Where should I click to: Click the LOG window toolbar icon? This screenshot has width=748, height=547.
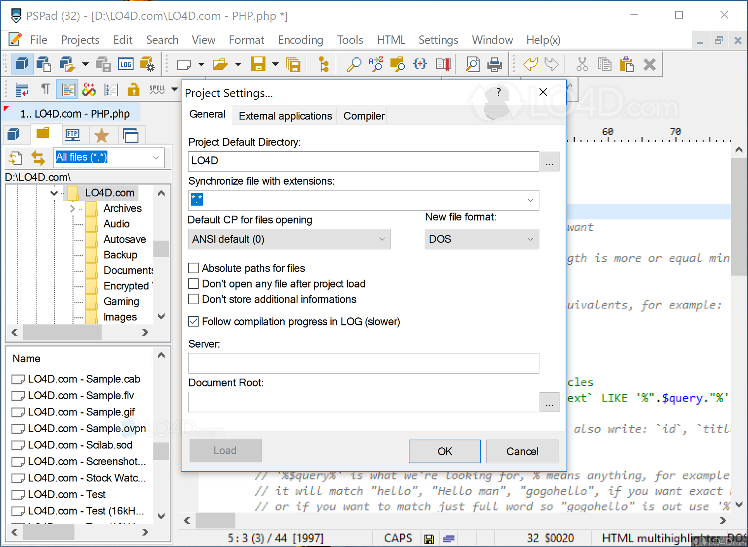125,64
